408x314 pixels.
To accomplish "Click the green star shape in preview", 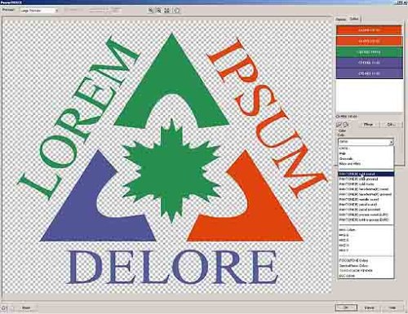I will (x=171, y=171).
